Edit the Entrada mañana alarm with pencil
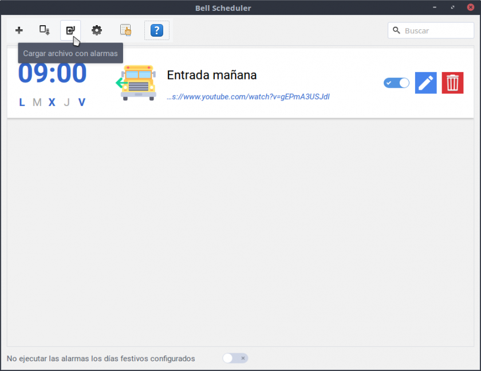481x371 pixels. coord(425,83)
